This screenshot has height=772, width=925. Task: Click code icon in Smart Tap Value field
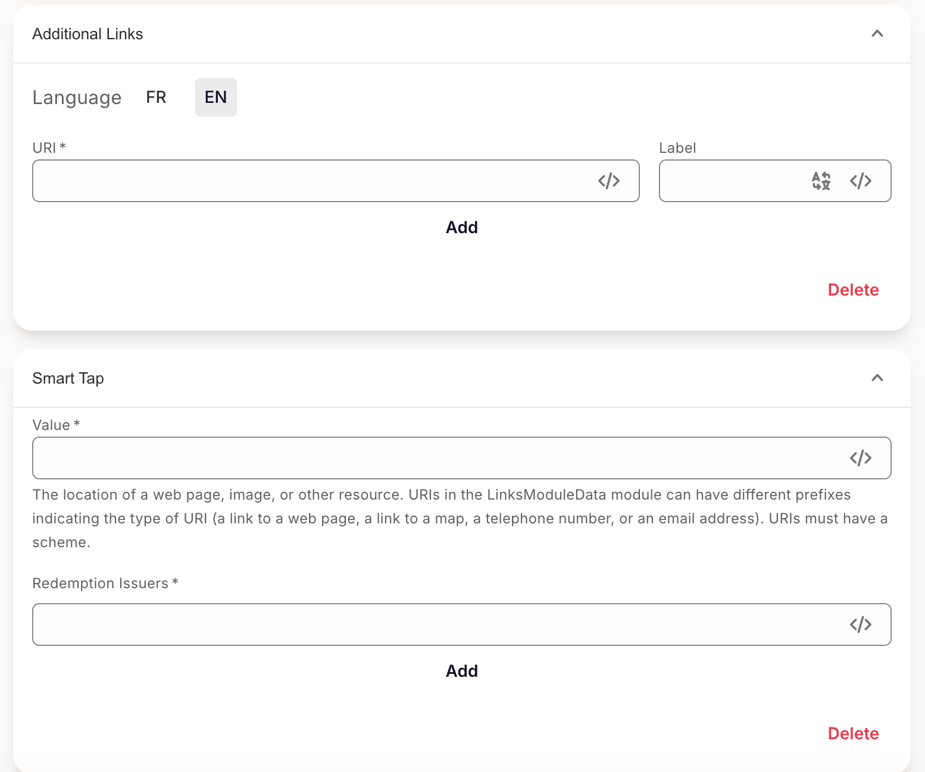(x=860, y=458)
